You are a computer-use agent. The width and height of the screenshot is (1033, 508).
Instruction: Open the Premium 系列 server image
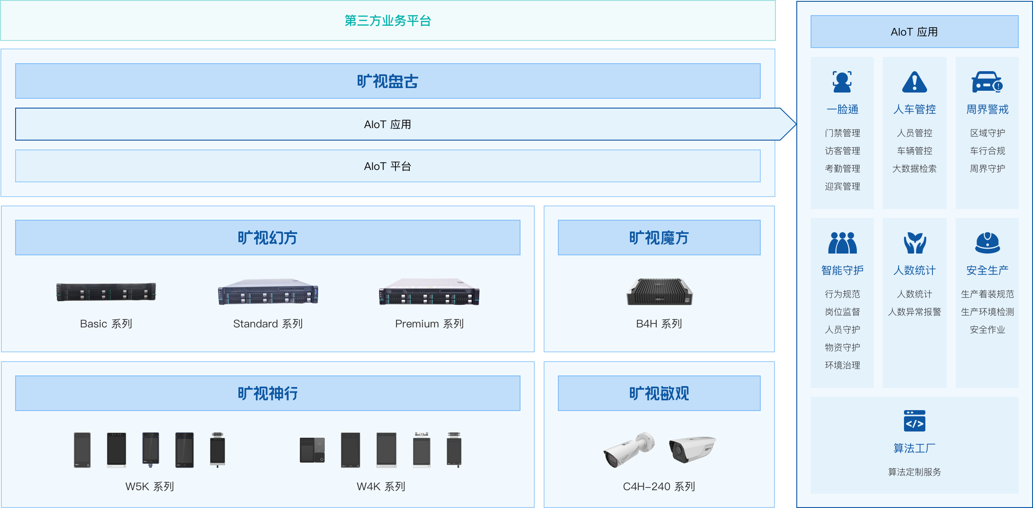429,292
